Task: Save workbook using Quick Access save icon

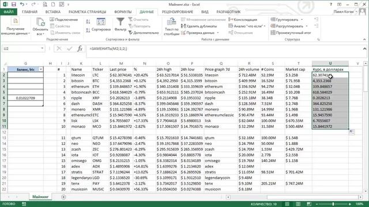Action: pos(14,5)
